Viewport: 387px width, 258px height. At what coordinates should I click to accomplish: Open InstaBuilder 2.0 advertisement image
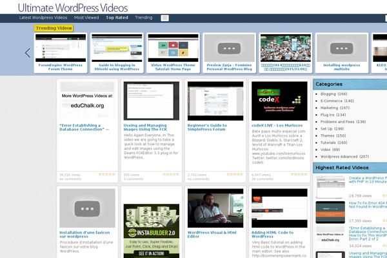(x=152, y=231)
